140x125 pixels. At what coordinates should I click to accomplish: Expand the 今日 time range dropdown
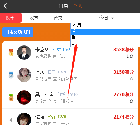click(x=106, y=18)
